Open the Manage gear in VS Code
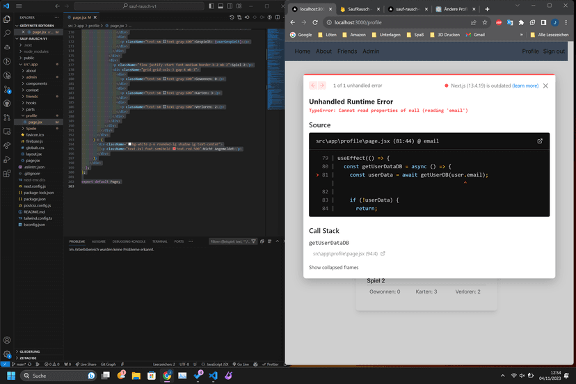This screenshot has width=576, height=384. 7,355
